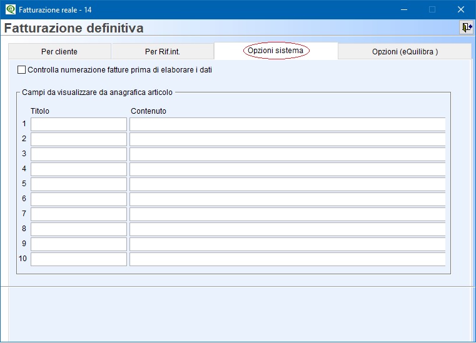Click the Titolo field in row 1
Screen dimensions: 476x343
coord(79,124)
